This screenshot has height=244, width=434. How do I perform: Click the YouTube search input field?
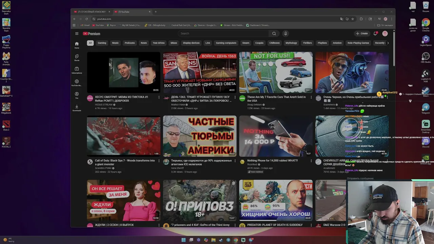click(x=224, y=34)
